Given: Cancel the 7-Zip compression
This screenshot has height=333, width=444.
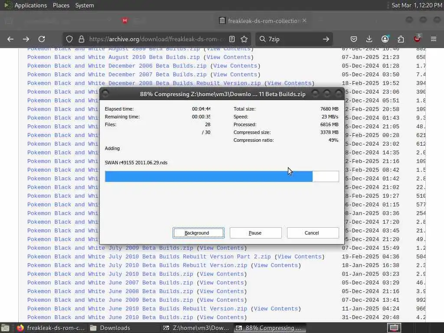Looking at the screenshot, I should [313, 233].
